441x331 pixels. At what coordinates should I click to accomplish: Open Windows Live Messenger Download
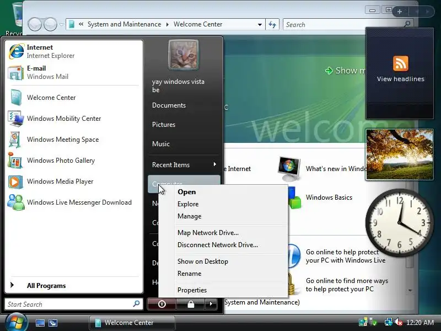74,202
